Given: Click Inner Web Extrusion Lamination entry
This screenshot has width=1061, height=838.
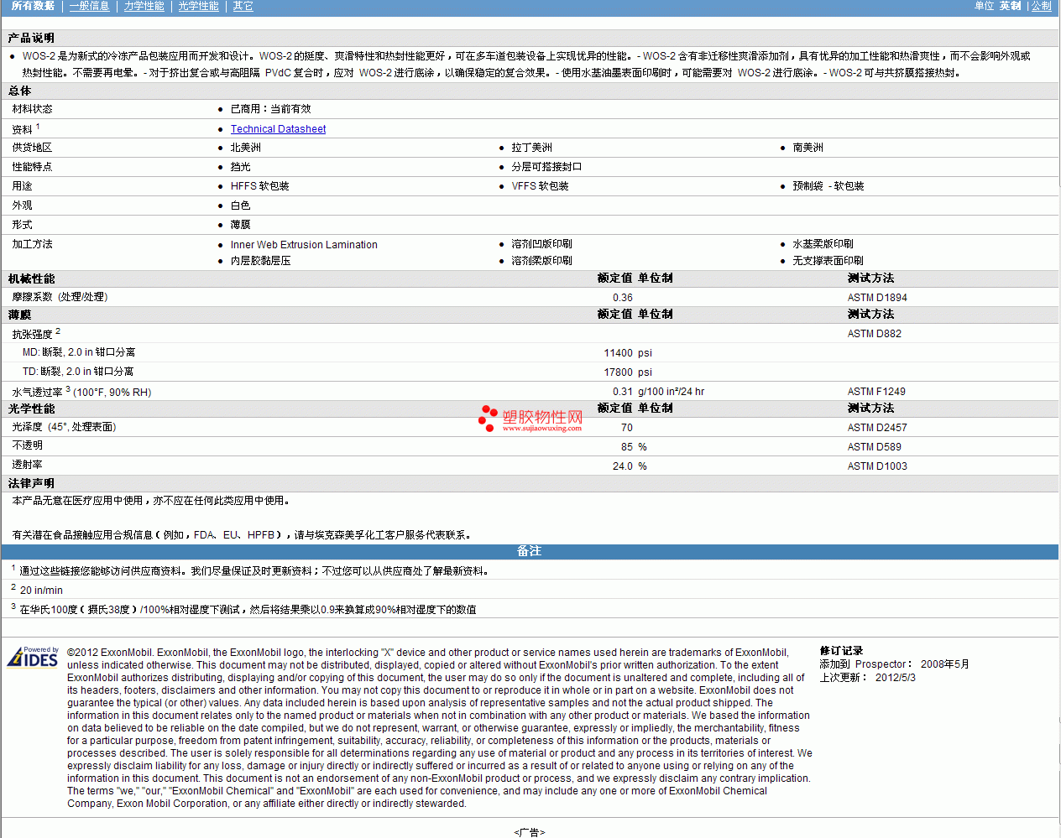Looking at the screenshot, I should 304,245.
